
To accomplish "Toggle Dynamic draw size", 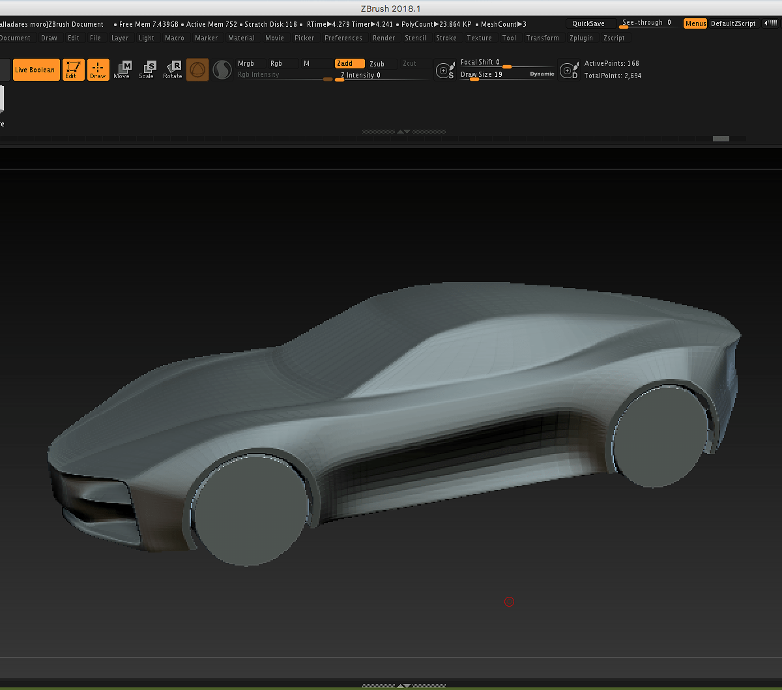I will pyautogui.click(x=542, y=74).
